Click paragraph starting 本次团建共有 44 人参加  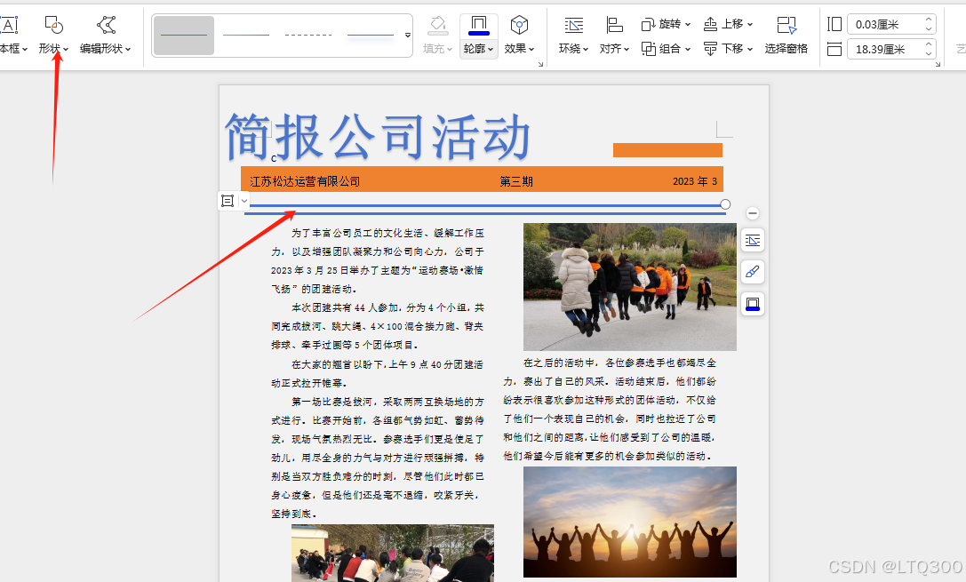pyautogui.click(x=378, y=326)
